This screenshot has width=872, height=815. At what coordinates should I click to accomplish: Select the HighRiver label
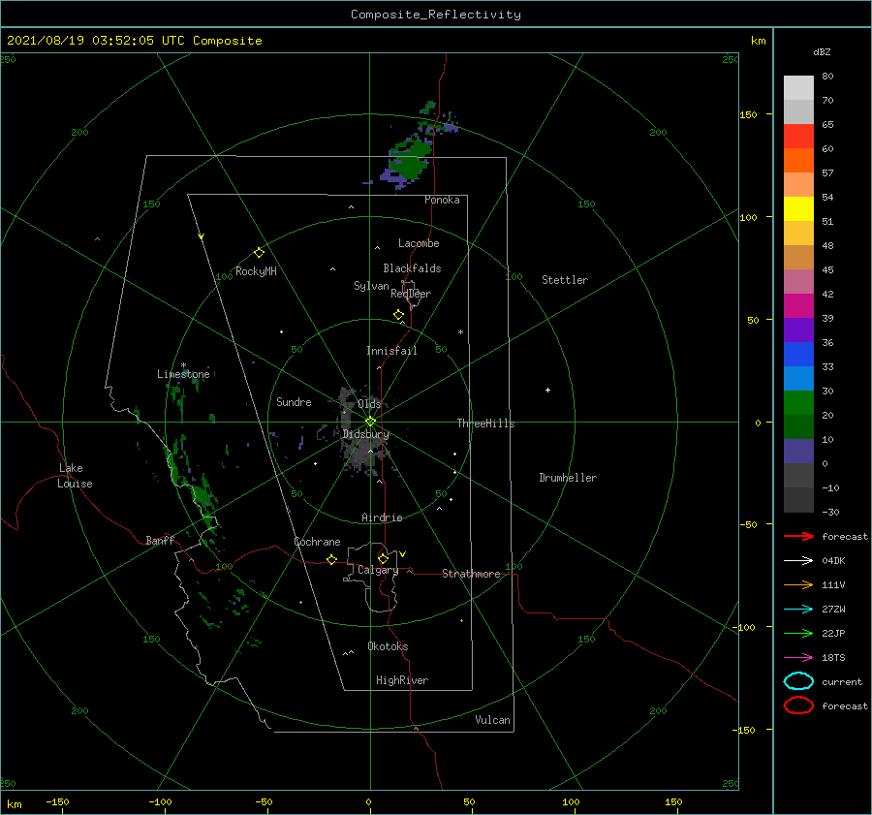401,680
